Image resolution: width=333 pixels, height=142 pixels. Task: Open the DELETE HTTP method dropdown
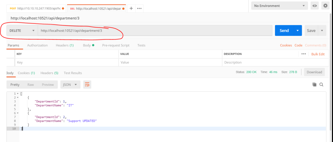(22, 31)
